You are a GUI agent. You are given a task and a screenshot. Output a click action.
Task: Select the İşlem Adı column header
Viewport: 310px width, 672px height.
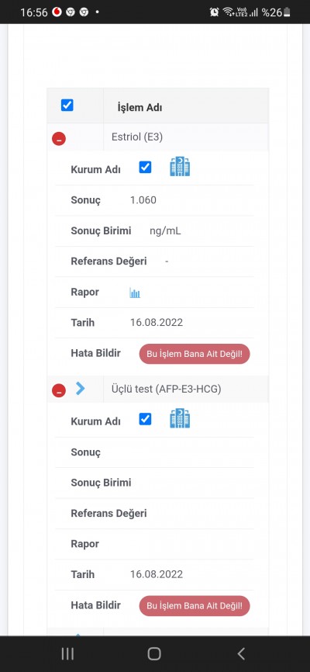pos(139,108)
